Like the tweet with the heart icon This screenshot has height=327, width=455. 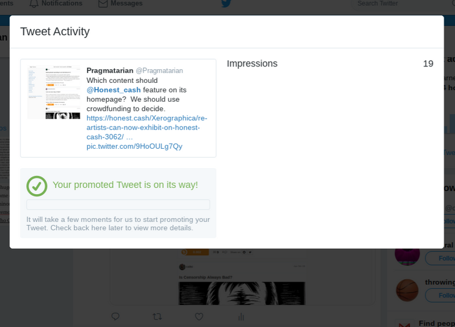199,316
